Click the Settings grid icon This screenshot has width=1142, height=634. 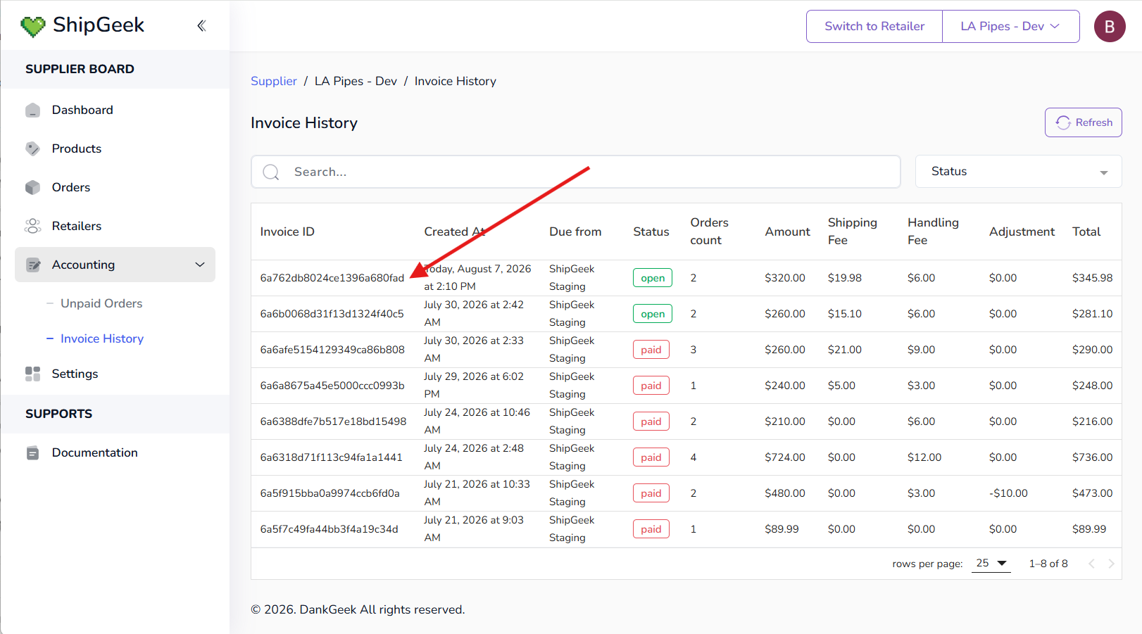point(32,374)
